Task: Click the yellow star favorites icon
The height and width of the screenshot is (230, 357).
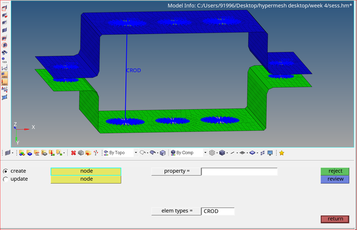Action: [282, 153]
